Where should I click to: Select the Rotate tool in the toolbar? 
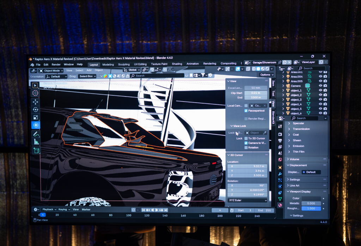36,109
